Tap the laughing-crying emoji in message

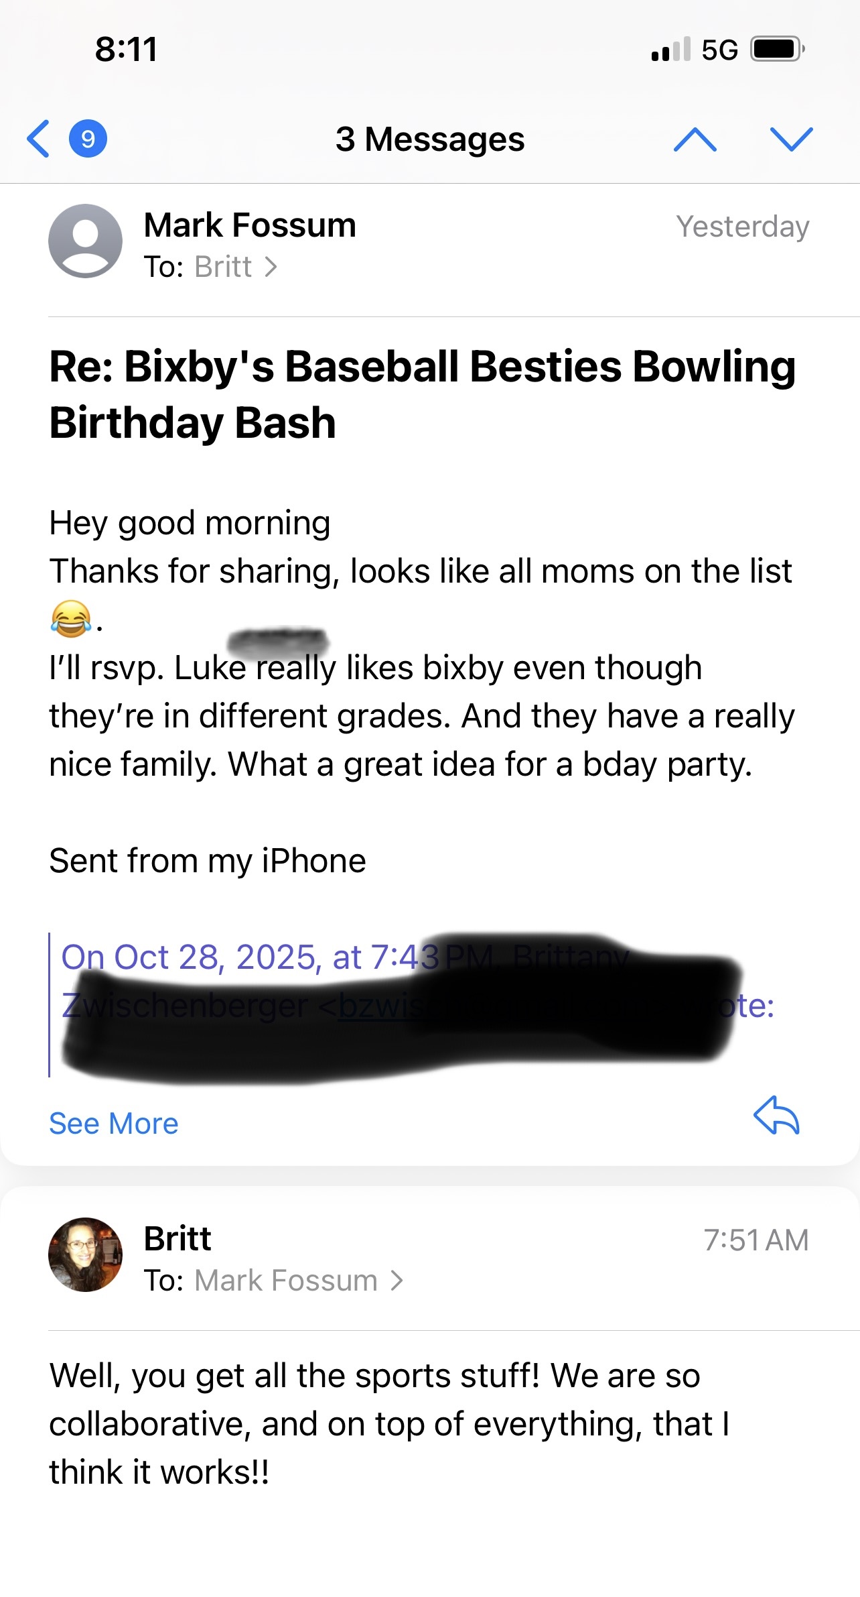70,619
